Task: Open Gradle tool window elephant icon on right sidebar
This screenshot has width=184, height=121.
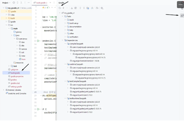Action: pos(182,15)
